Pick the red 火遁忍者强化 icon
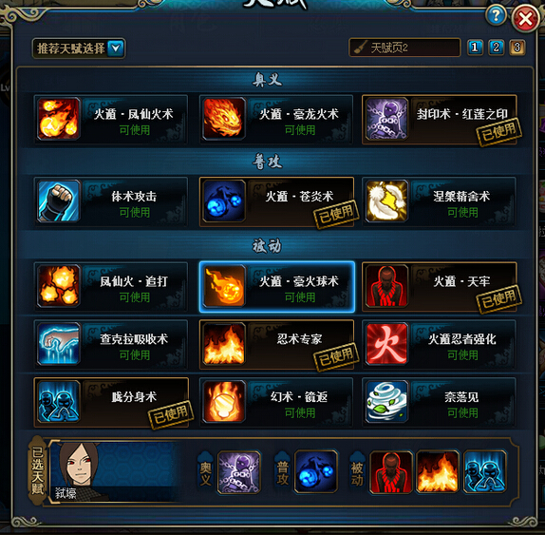Image resolution: width=545 pixels, height=535 pixels. (386, 344)
